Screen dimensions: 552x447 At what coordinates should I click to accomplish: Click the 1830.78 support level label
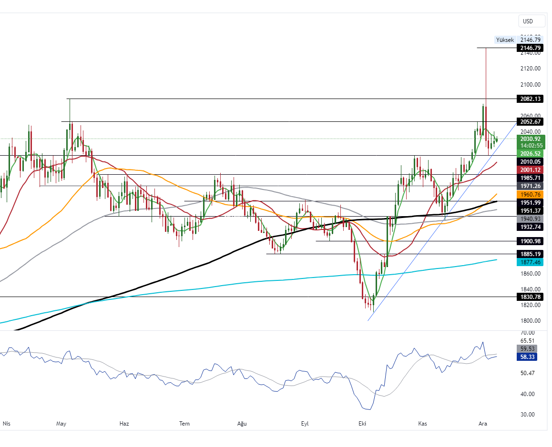[x=531, y=297]
